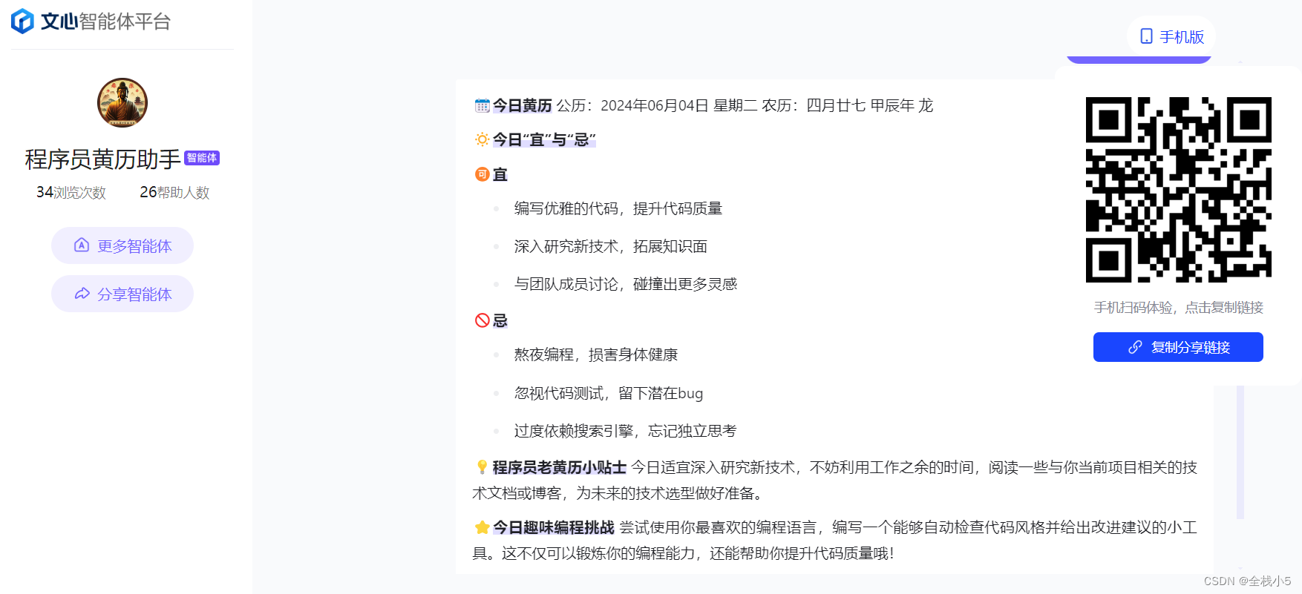This screenshot has width=1302, height=594.
Task: Click the 文心智能体平台 title text
Action: [x=105, y=22]
